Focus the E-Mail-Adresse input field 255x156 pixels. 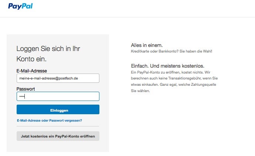(x=58, y=78)
